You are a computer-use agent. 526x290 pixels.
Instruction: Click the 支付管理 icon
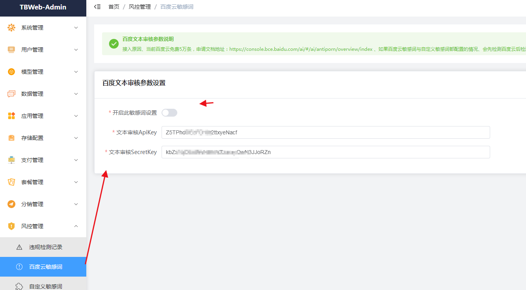pos(11,160)
